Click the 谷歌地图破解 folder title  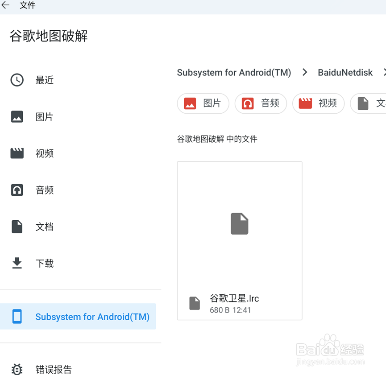tap(49, 36)
